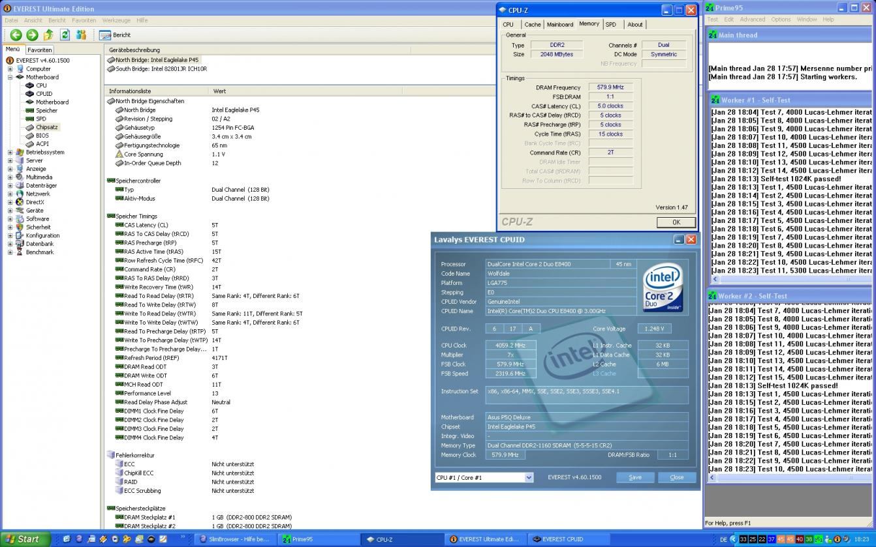The width and height of the screenshot is (876, 547).
Task: Open the Cache tab in CPU-Z
Action: tap(533, 25)
